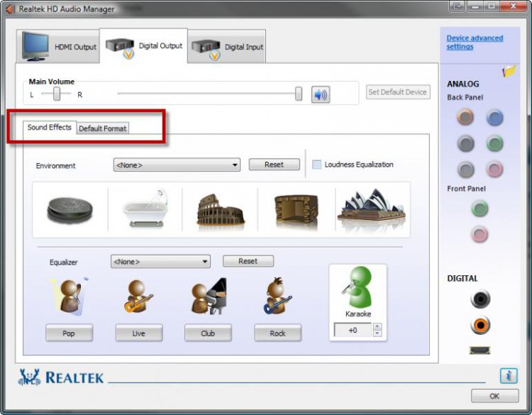The width and height of the screenshot is (532, 415).
Task: Click the Rock guitarist figure icon
Action: 277,296
